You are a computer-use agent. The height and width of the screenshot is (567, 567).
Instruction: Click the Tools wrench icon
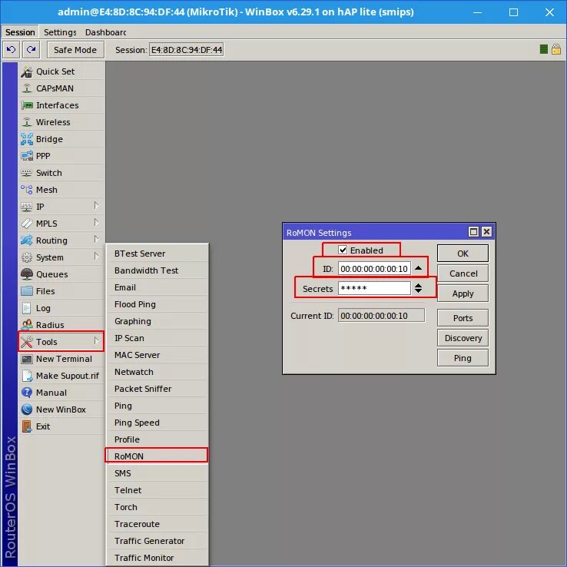(x=27, y=342)
